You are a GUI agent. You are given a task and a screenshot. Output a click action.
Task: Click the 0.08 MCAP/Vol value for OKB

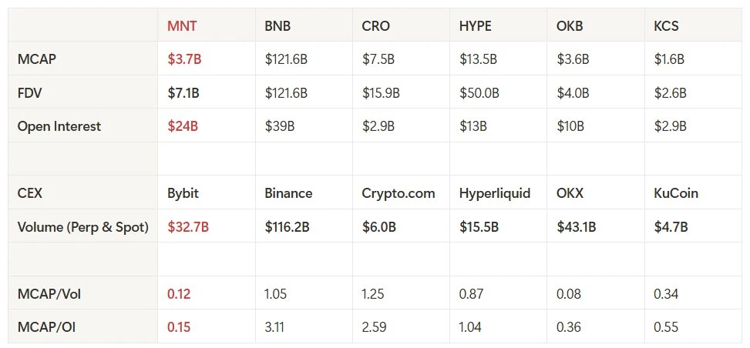[x=569, y=294]
